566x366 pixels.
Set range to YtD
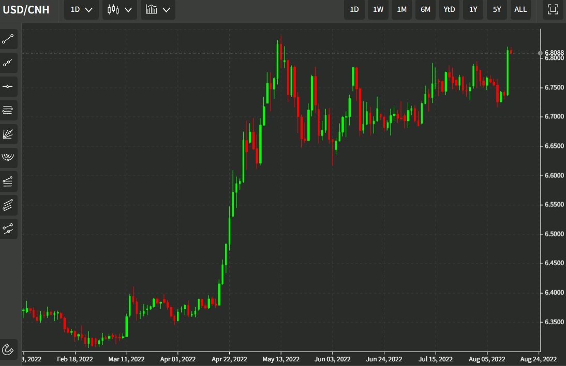coord(449,10)
